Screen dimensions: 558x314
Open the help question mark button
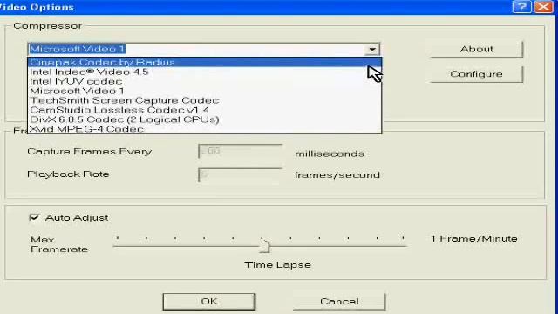521,7
